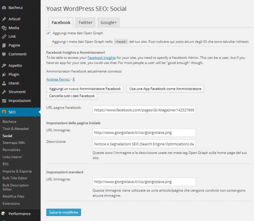The image size is (254, 221).
Task: Click Aggiungi un nuovo Amministratore Facebook
Action: click(85, 89)
